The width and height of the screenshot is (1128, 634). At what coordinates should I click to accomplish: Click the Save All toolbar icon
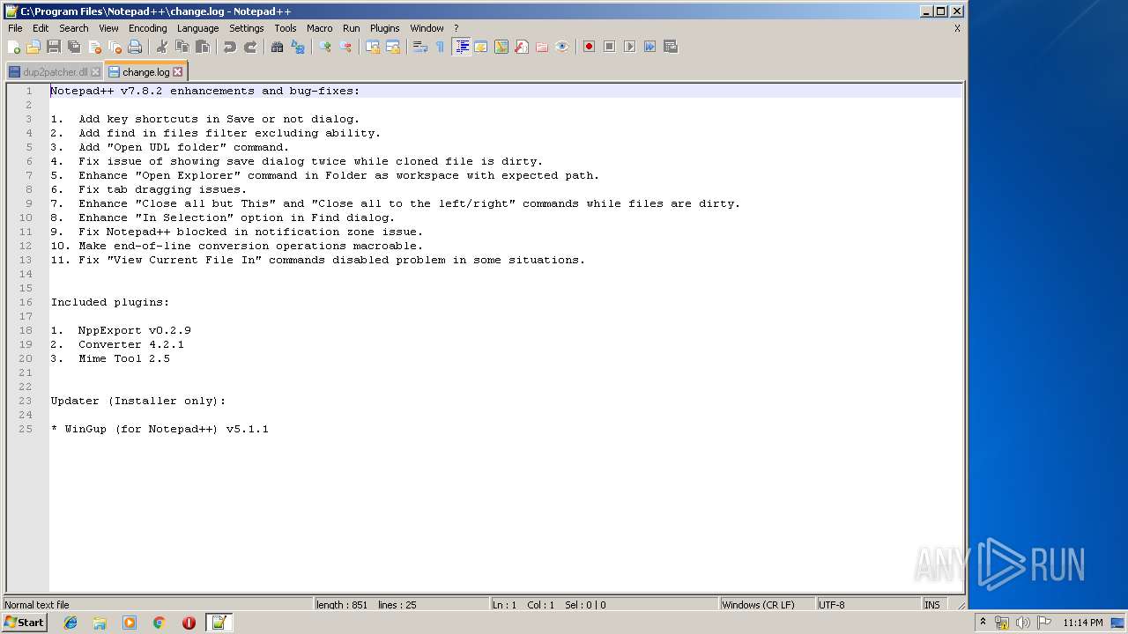point(74,47)
